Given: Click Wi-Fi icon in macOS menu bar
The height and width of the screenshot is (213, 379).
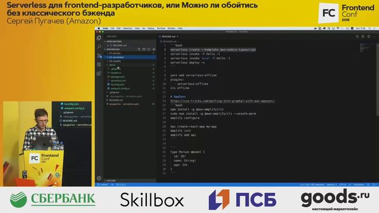Looking at the screenshot, I should pos(338,28).
